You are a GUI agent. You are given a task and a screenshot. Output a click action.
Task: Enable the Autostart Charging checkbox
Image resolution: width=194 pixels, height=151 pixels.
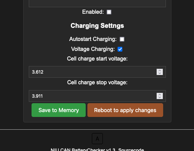point(122,39)
